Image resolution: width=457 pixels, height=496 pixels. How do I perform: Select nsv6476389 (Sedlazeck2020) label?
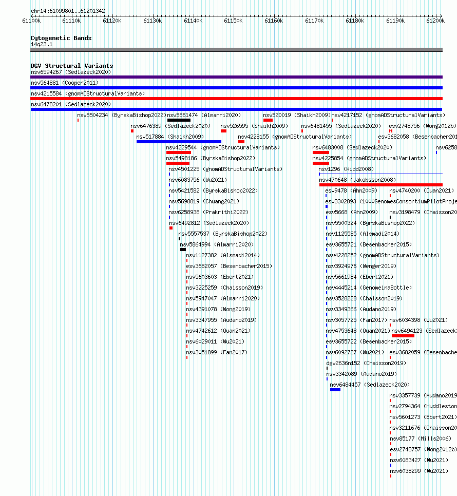170,126
